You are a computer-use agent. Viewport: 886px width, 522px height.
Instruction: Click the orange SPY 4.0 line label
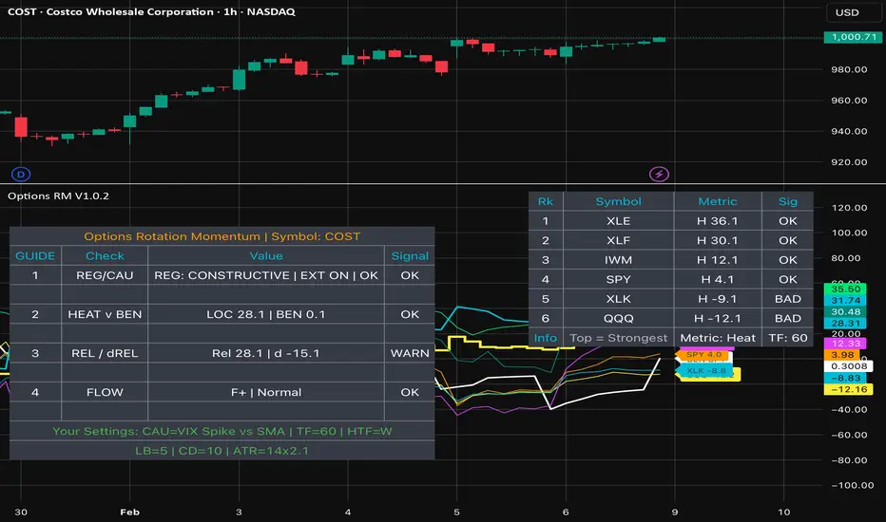[703, 355]
